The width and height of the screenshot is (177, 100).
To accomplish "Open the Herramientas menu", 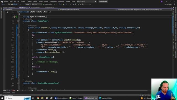I will 53,1.
